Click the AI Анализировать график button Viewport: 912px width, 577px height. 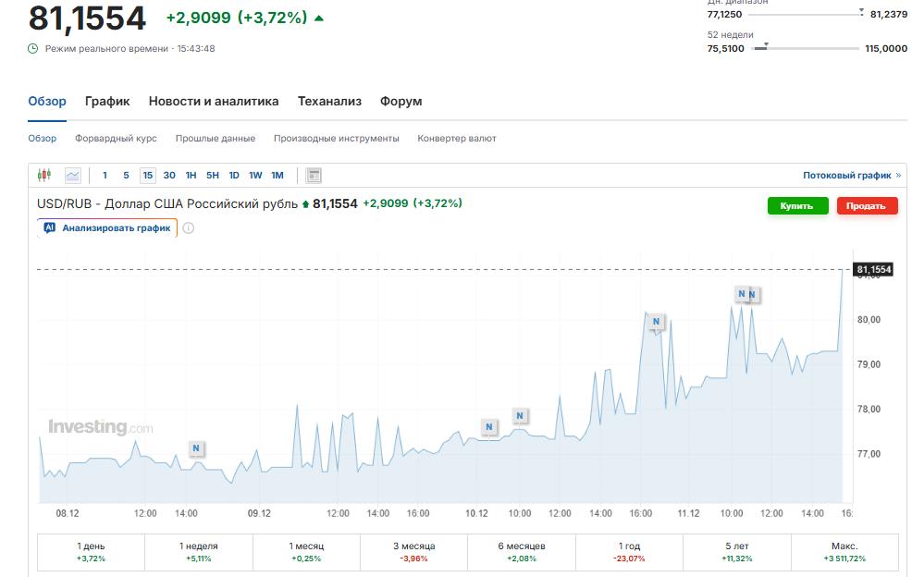pyautogui.click(x=107, y=227)
